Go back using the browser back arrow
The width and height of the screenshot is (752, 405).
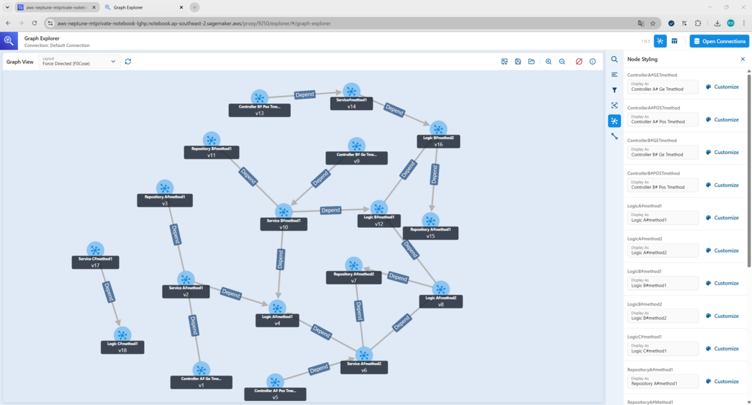click(x=8, y=23)
